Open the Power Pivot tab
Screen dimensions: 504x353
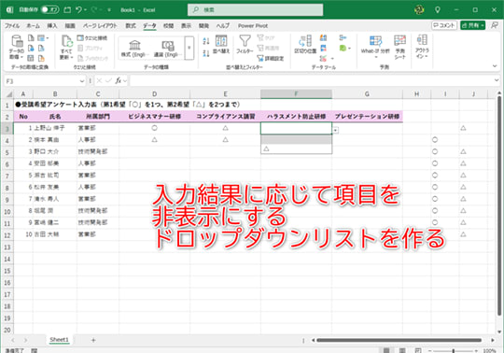click(x=253, y=26)
